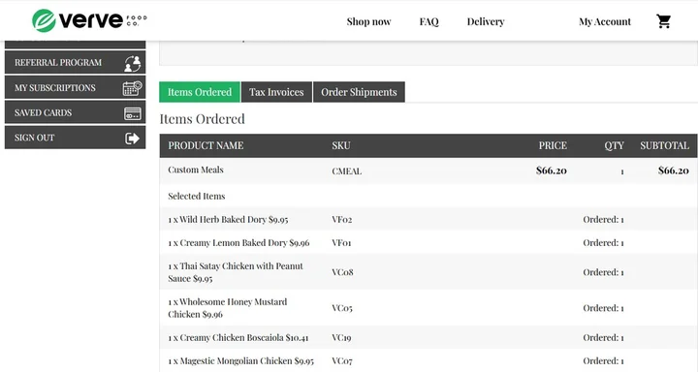Click SKU VC08
Image resolution: width=698 pixels, height=372 pixels.
[342, 272]
